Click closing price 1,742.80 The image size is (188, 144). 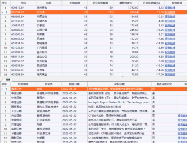pos(133,8)
